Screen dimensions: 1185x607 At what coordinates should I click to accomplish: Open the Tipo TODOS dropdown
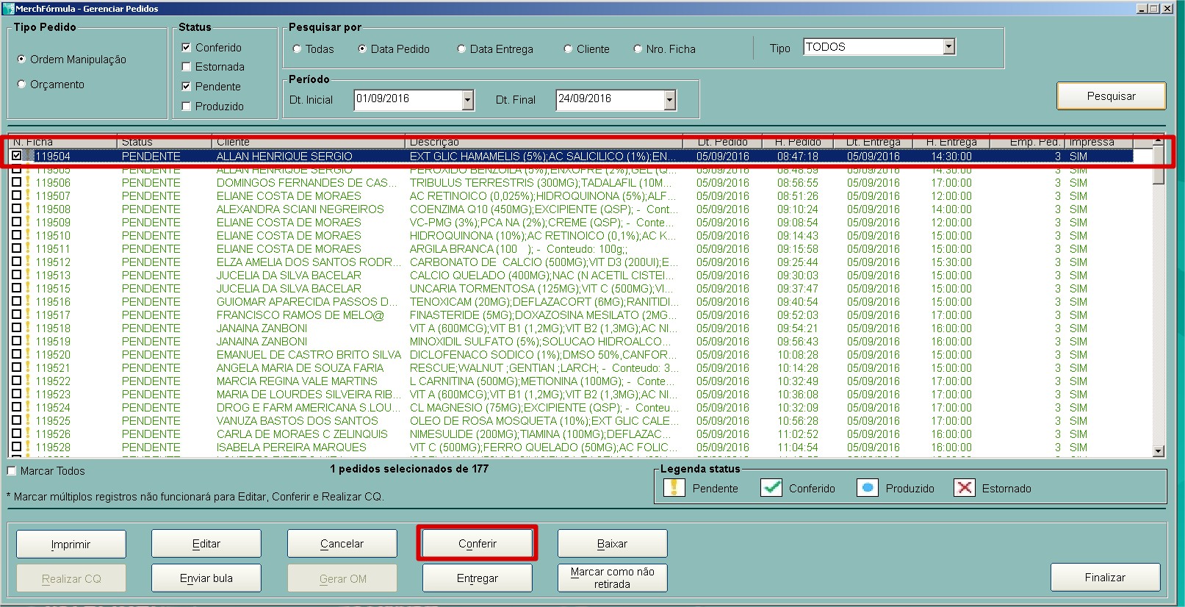pyautogui.click(x=948, y=47)
